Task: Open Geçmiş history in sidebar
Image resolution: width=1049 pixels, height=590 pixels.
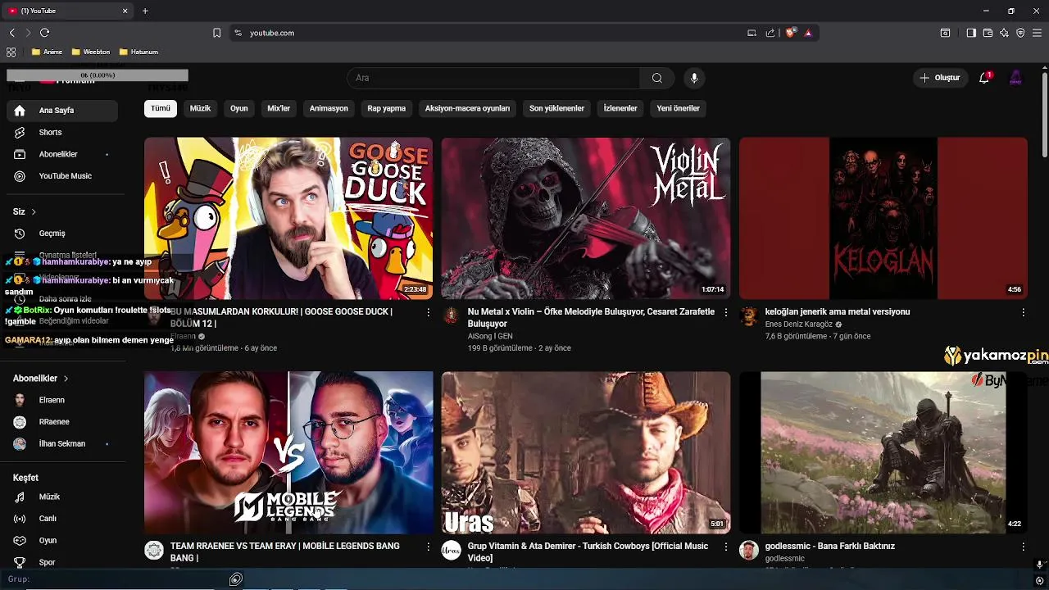Action: (62, 234)
